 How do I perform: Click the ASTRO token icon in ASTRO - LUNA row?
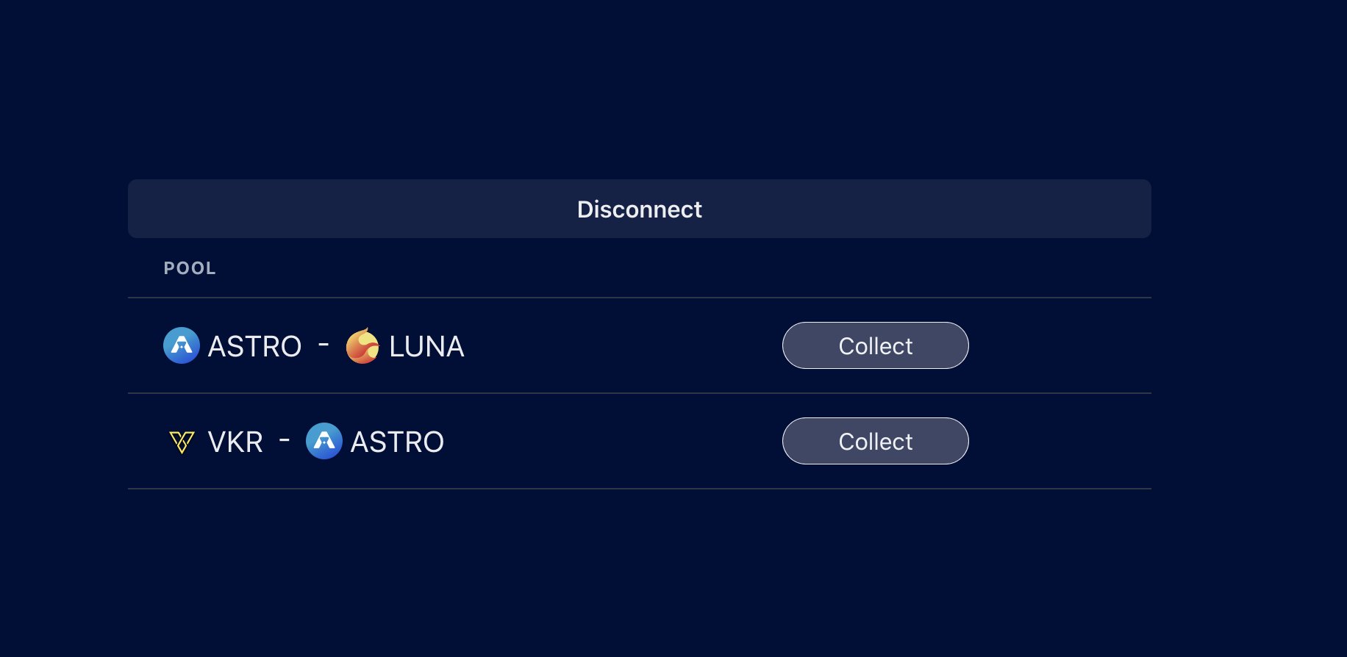tap(182, 345)
